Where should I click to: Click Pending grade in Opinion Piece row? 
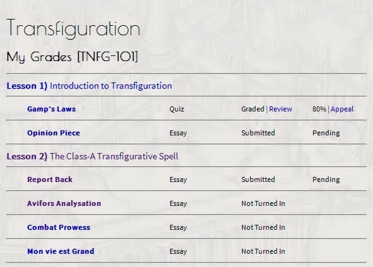pyautogui.click(x=326, y=133)
